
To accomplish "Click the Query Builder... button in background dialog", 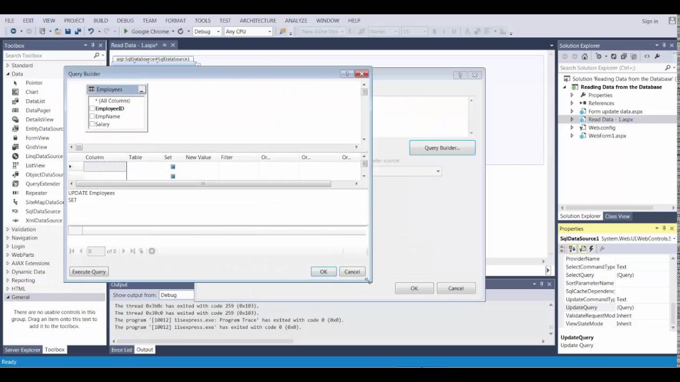I will pos(442,147).
